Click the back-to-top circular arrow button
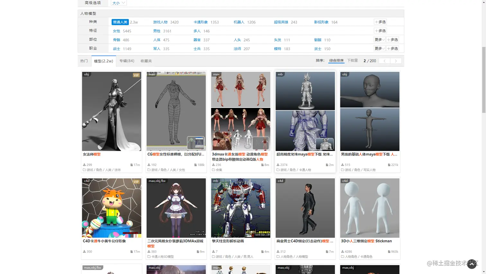Image resolution: width=486 pixels, height=274 pixels. (471, 264)
